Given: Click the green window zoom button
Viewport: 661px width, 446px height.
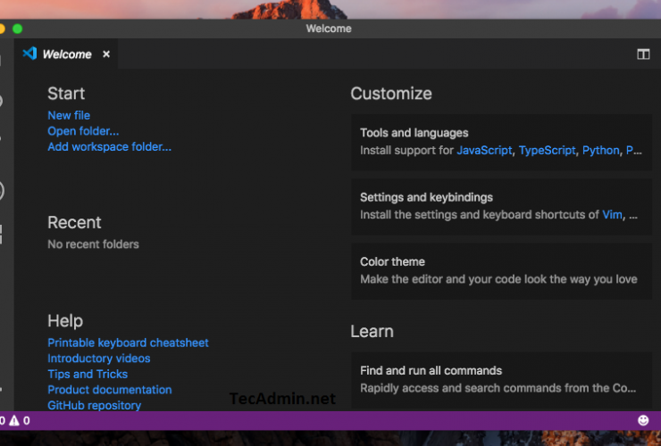Looking at the screenshot, I should point(17,29).
